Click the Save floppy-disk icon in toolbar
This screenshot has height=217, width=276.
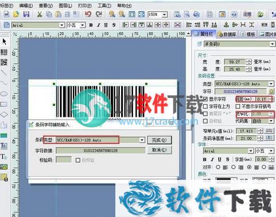26,14
